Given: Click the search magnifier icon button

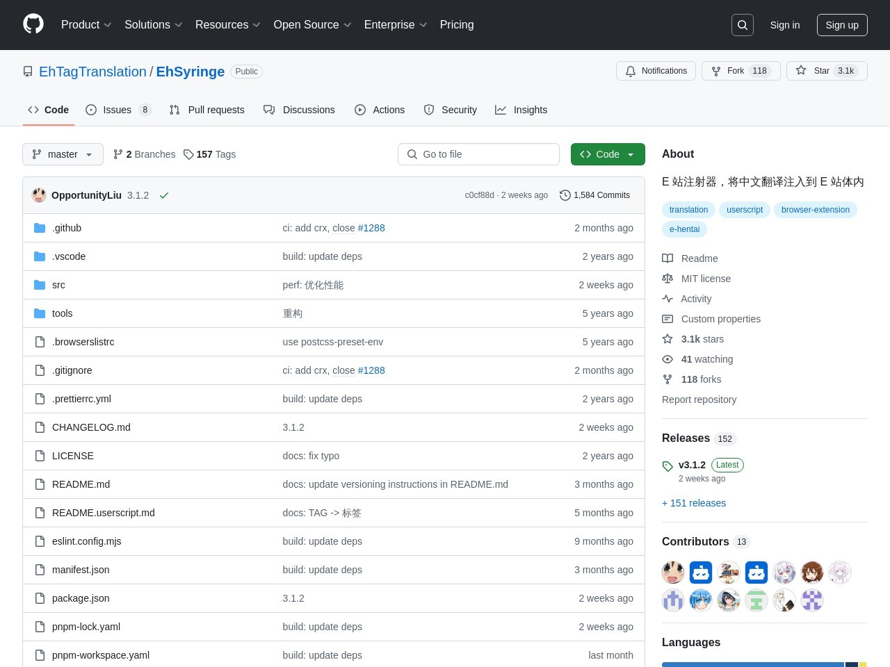Looking at the screenshot, I should tap(743, 25).
